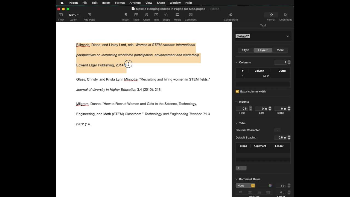Viewport: 350px width, 197px height.
Task: Adjust the border 1 pt width stepper
Action: [x=289, y=186]
